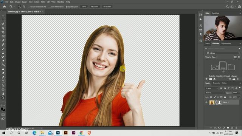Select the Horizontal Type tool
The height and width of the screenshot is (136, 242).
click(3, 81)
